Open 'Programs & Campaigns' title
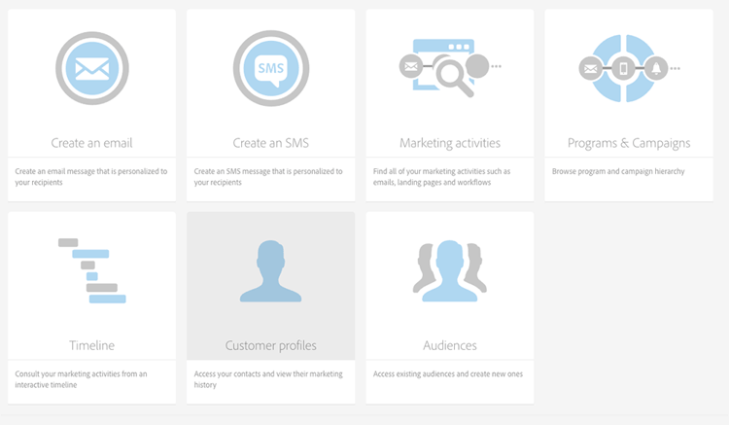This screenshot has width=729, height=425. [628, 143]
